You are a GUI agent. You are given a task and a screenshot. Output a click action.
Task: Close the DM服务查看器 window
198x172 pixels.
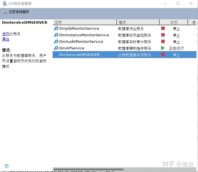click(191, 3)
